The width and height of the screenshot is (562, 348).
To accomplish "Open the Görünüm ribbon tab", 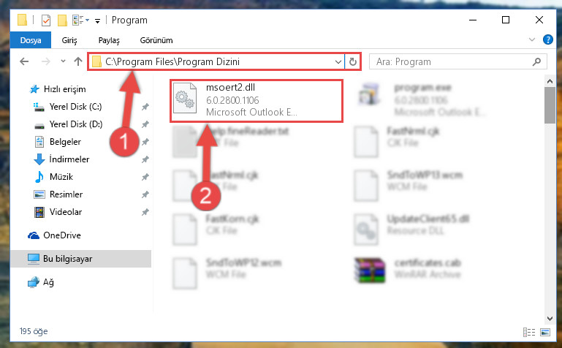I will click(x=156, y=40).
